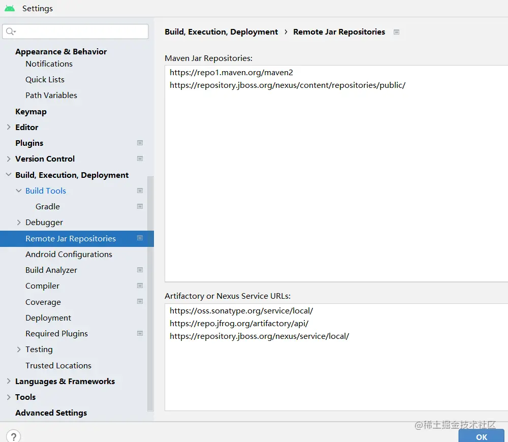Open Keymap settings
Image resolution: width=508 pixels, height=442 pixels.
pyautogui.click(x=31, y=111)
